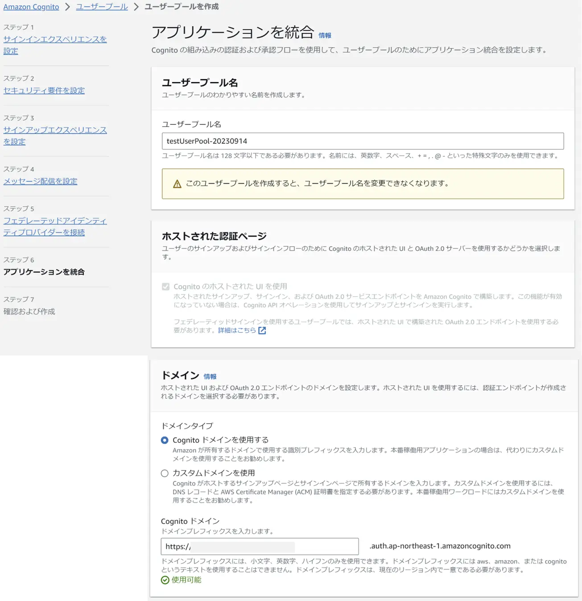Image resolution: width=582 pixels, height=601 pixels.
Task: Select カスタムドメインを使用 radio button
Action: coord(165,473)
